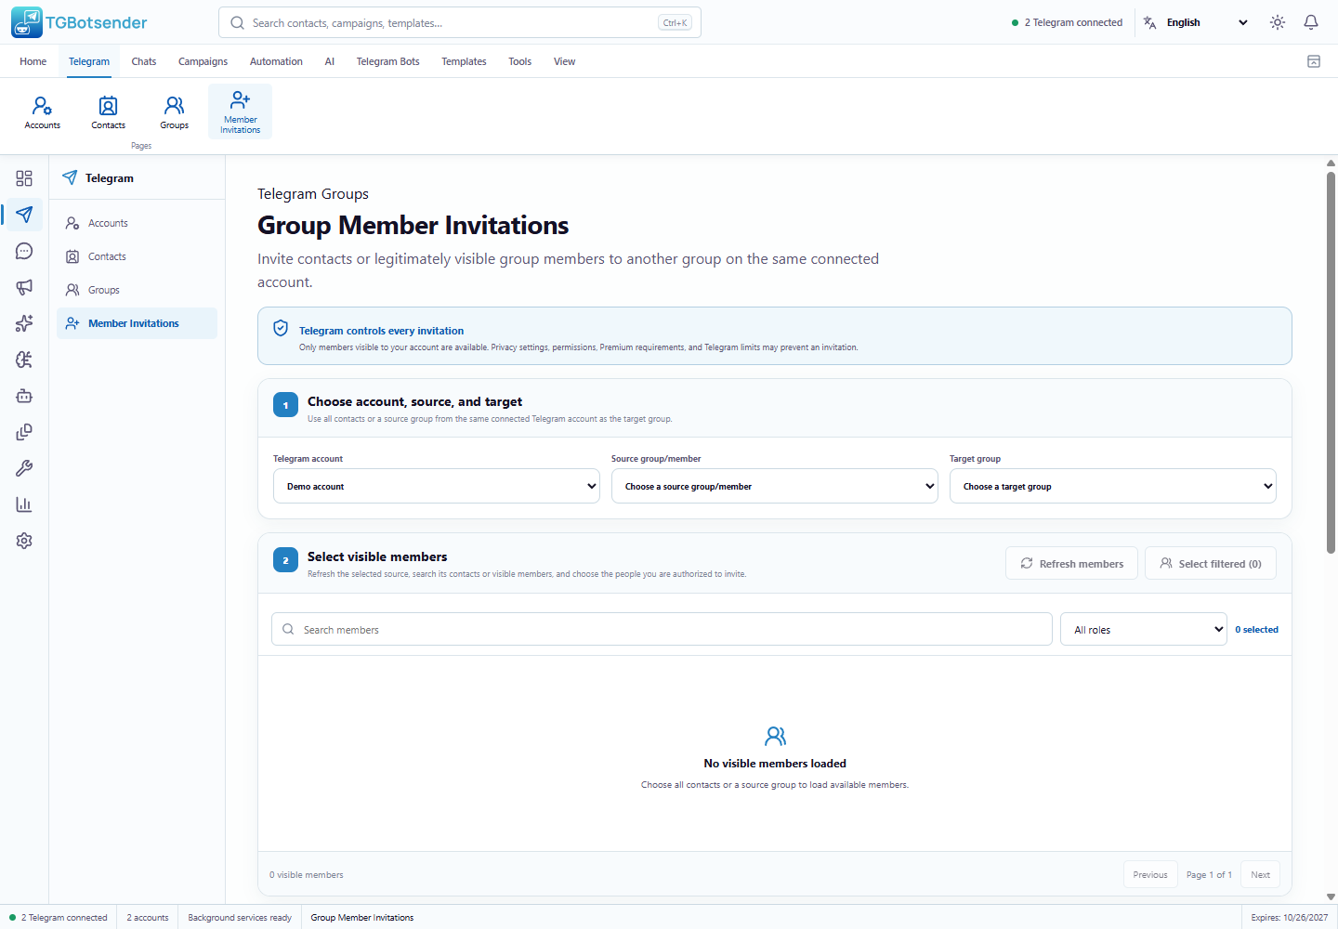Open the Campaigns tab
The image size is (1338, 929).
tap(203, 61)
